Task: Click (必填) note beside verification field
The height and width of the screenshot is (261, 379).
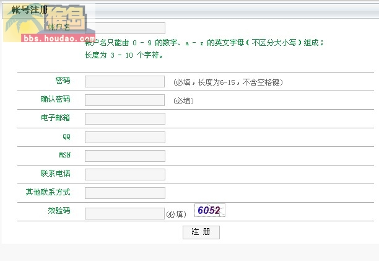Action: pyautogui.click(x=176, y=215)
